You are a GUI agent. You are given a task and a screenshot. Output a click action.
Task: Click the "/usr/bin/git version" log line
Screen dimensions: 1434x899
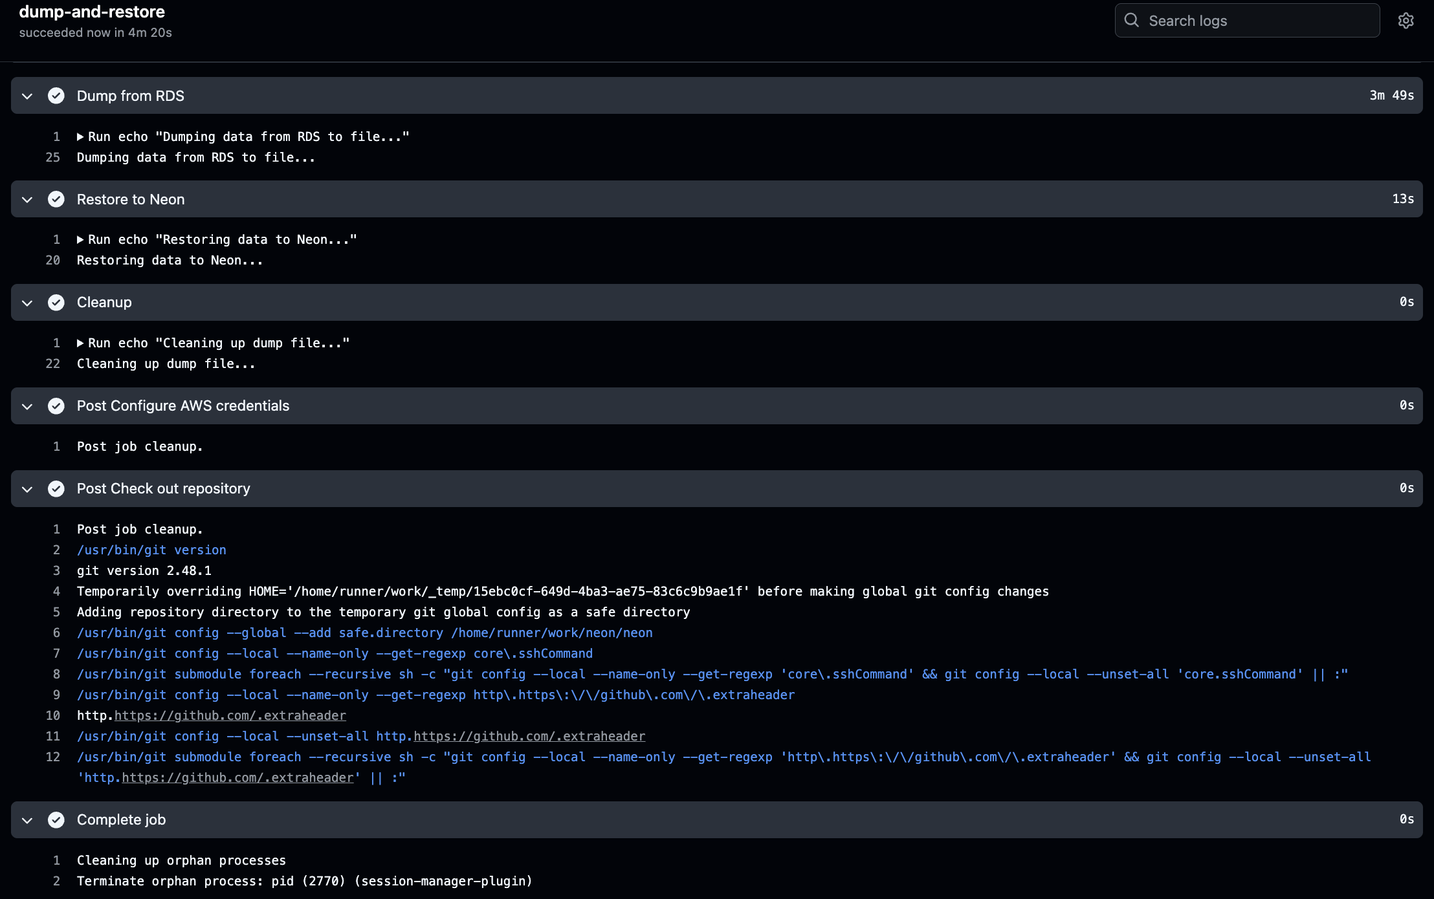151,550
